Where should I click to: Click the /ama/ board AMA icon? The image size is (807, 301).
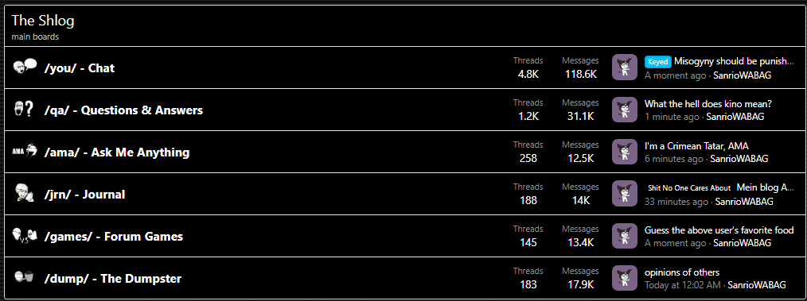click(25, 152)
